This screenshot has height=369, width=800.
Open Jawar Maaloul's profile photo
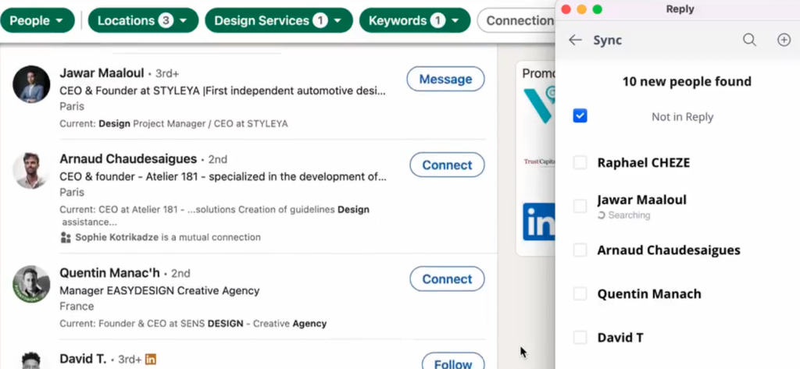[x=31, y=84]
